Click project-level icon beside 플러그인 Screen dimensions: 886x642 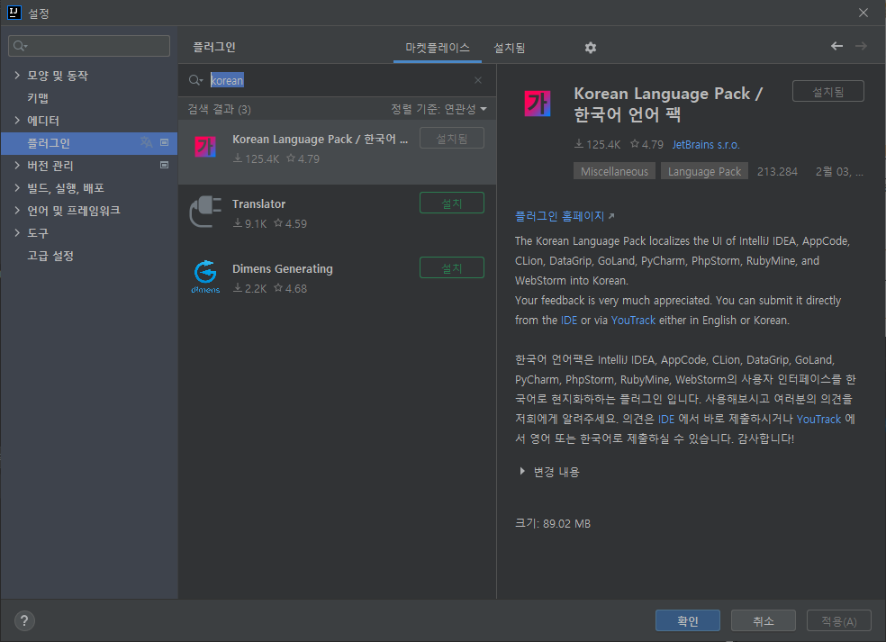pyautogui.click(x=165, y=142)
